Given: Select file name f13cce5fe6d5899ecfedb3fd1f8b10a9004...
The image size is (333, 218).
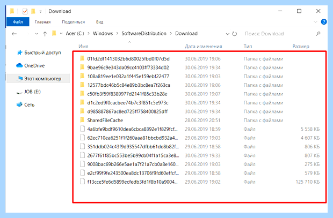Looking at the screenshot, I should point(132,182).
